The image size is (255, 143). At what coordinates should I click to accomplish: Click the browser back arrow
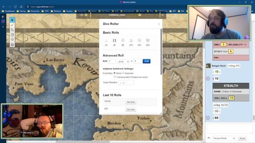click(x=4, y=7)
